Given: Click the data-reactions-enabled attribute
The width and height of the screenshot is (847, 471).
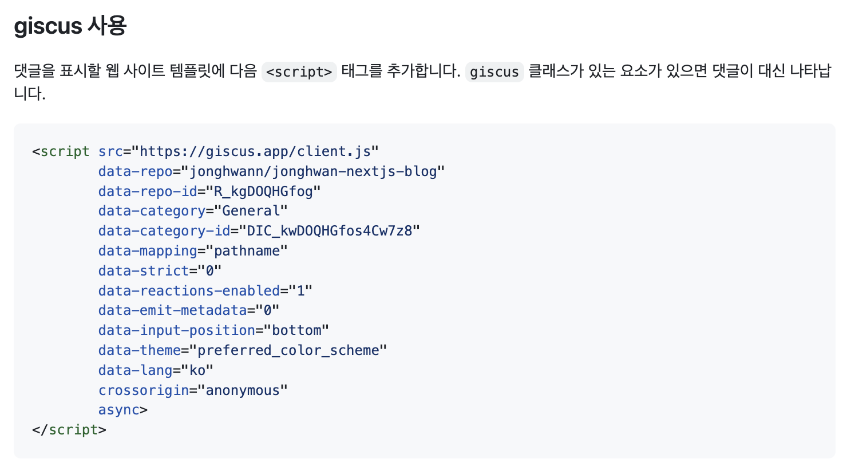Looking at the screenshot, I should pyautogui.click(x=189, y=291).
